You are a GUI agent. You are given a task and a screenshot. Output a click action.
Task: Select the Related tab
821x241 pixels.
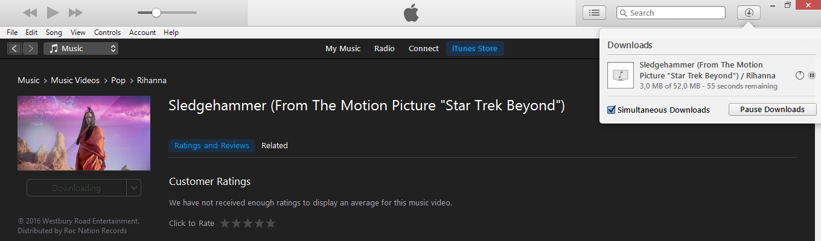275,146
